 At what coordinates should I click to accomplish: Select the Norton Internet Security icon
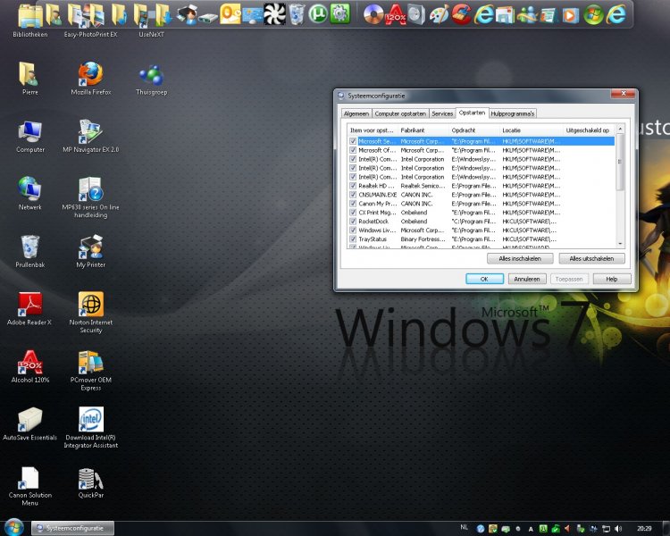90,313
